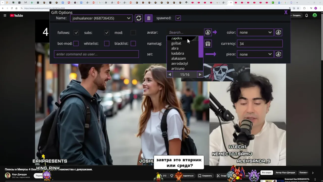Open the YouTube account avatar
The height and width of the screenshot is (182, 323).
pos(315,15)
